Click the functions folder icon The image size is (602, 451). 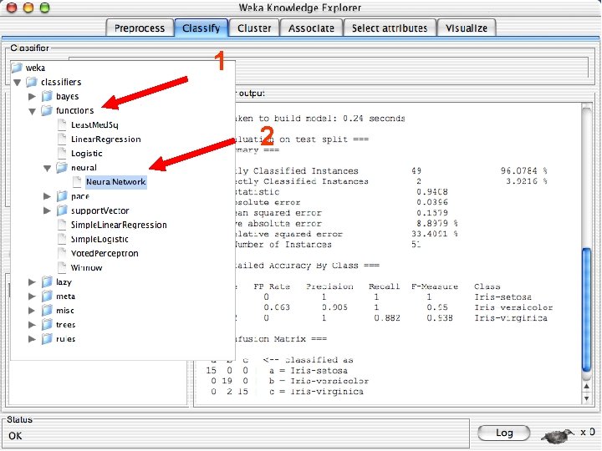[47, 110]
